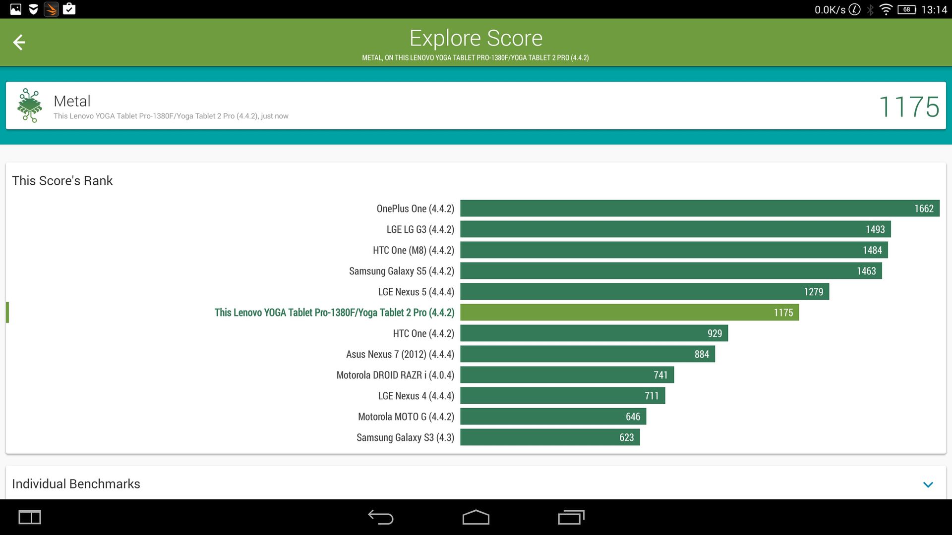Screen dimensions: 952x535
Task: Tap the HTC One (4.4.2) label
Action: (423, 333)
